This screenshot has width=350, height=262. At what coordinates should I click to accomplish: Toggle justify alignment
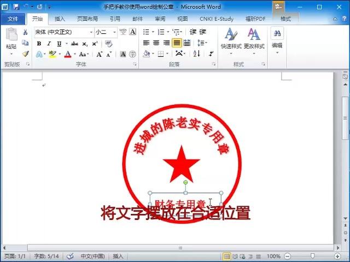[177, 43]
